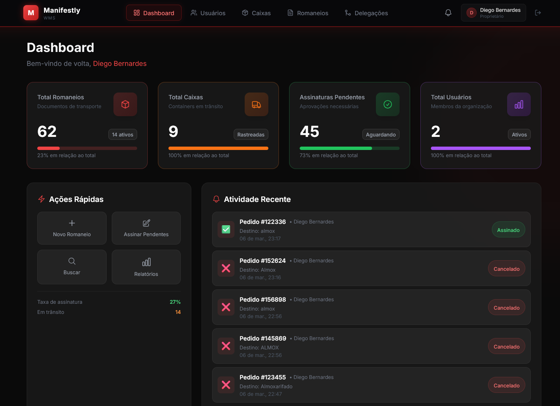
Task: Click the orange Caixas progress bar
Action: 218,148
